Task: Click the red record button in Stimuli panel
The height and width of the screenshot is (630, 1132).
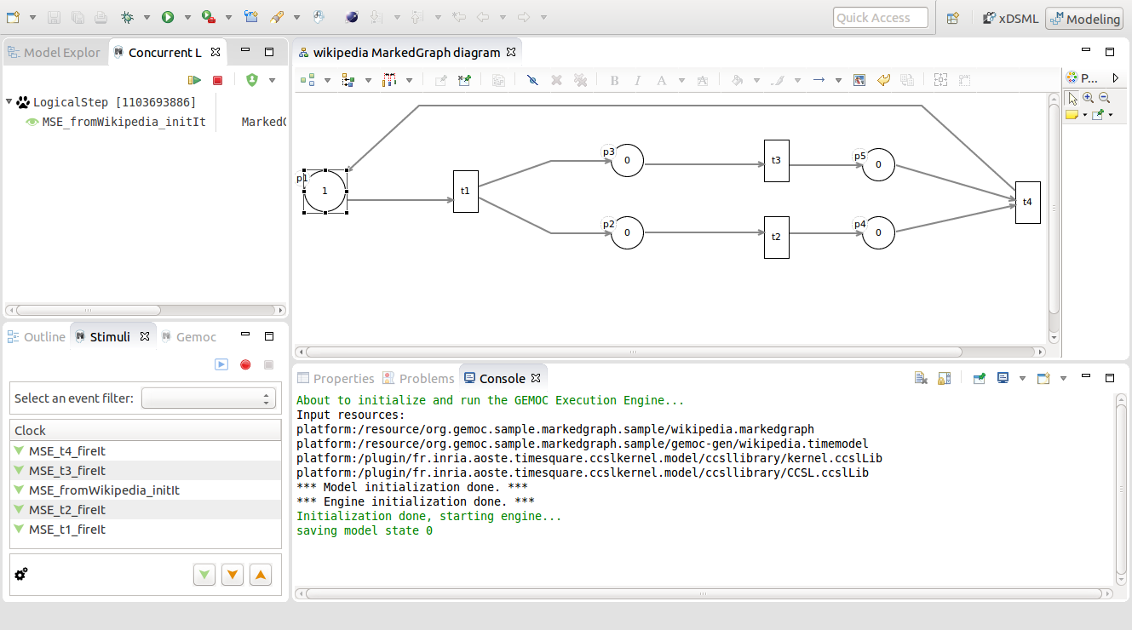Action: coord(245,364)
